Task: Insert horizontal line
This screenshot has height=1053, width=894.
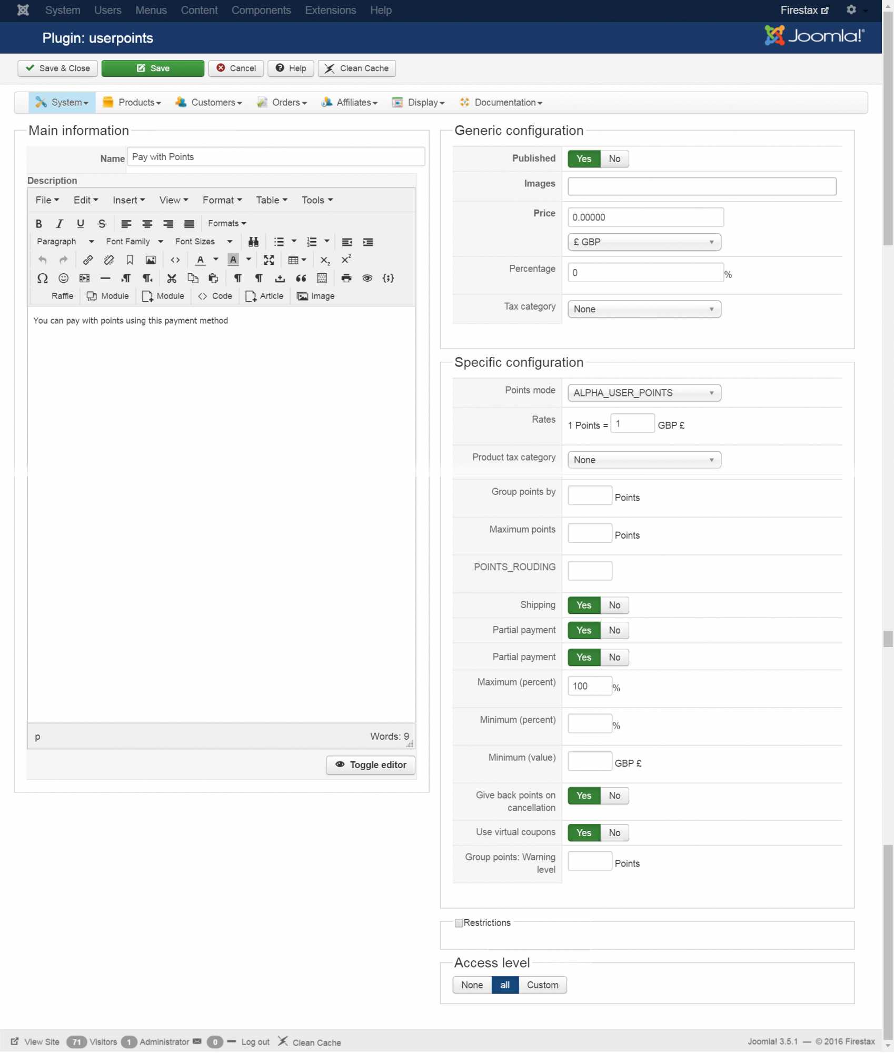Action: pyautogui.click(x=105, y=279)
